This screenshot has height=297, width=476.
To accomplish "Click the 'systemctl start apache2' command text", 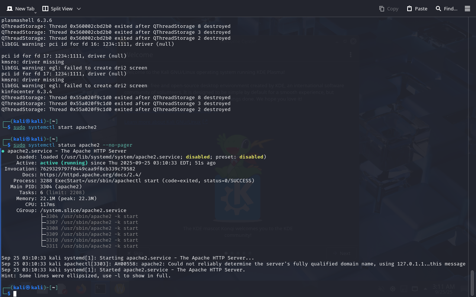I will coord(62,127).
